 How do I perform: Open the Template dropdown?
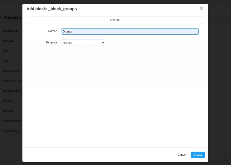click(x=83, y=43)
